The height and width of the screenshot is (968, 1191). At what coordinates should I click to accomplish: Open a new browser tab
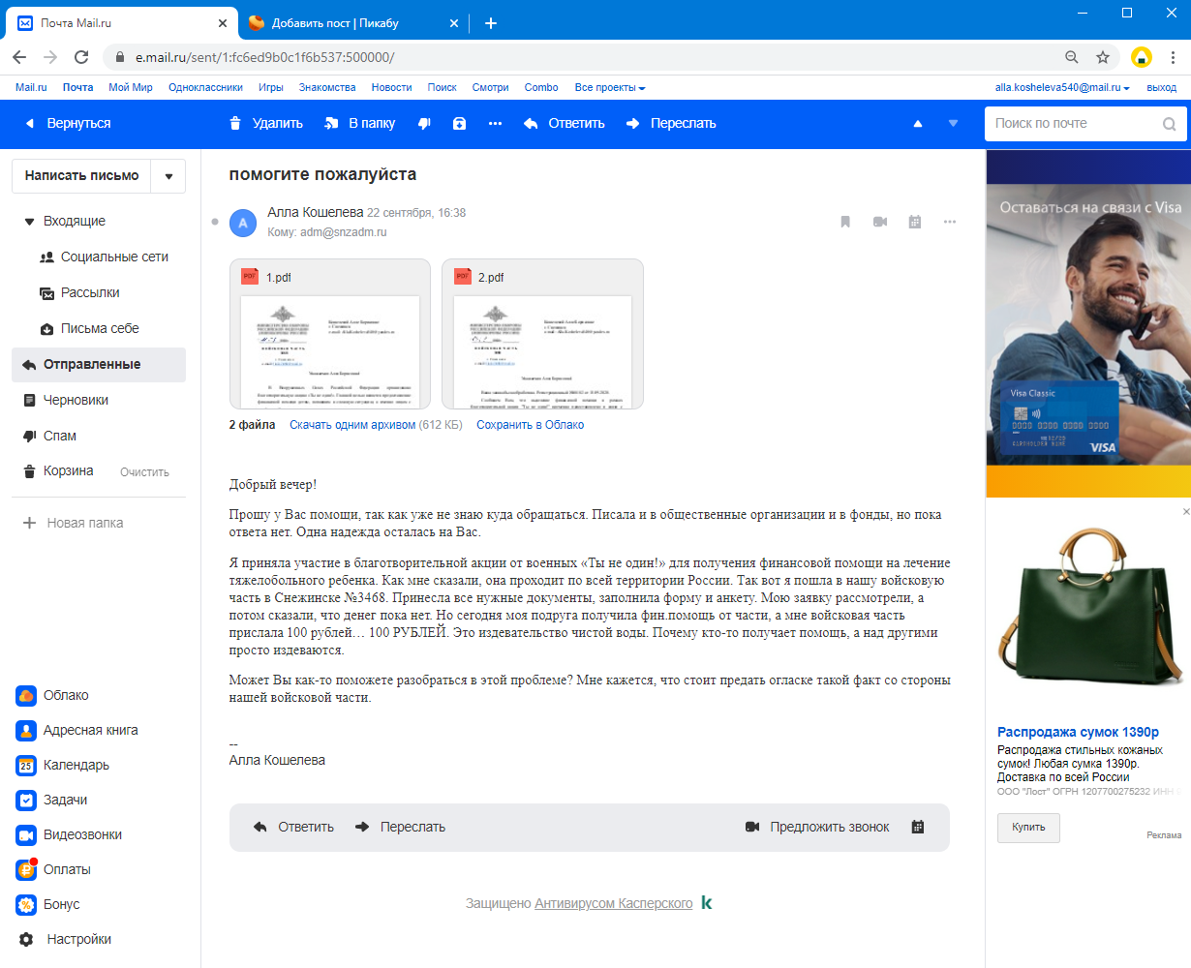click(491, 23)
